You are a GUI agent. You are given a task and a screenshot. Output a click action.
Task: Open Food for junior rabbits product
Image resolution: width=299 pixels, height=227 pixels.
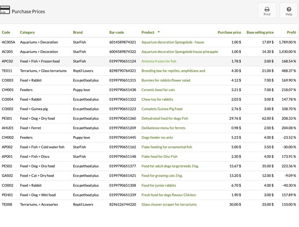point(159,185)
